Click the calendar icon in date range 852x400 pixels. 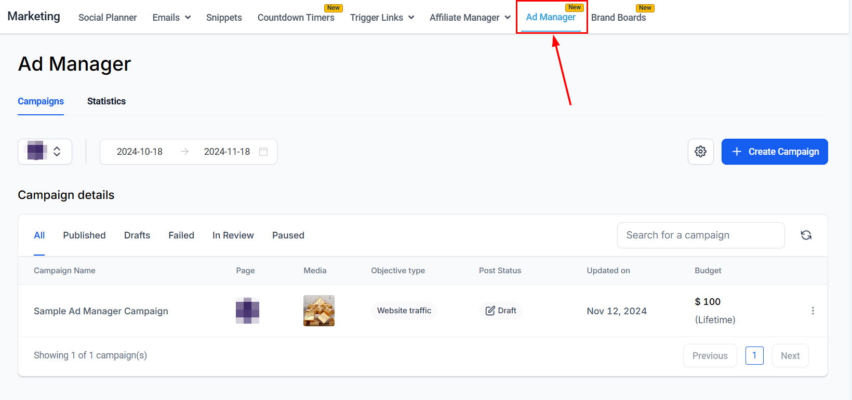pyautogui.click(x=263, y=152)
